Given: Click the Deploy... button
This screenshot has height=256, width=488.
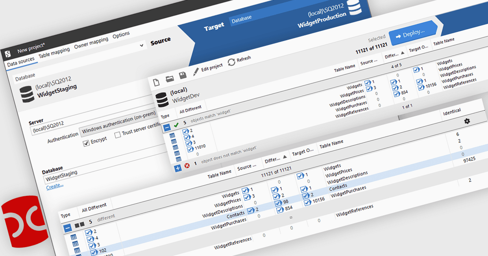Looking at the screenshot, I should (x=412, y=33).
